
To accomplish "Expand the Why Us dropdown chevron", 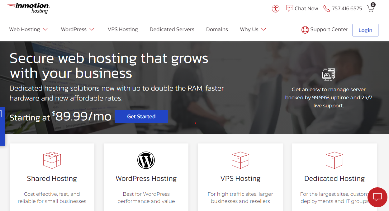I will [x=264, y=29].
